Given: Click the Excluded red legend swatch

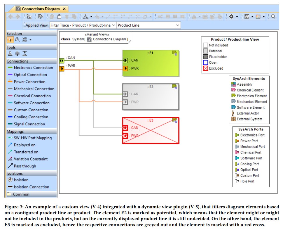Looking at the screenshot, I should (205, 68).
